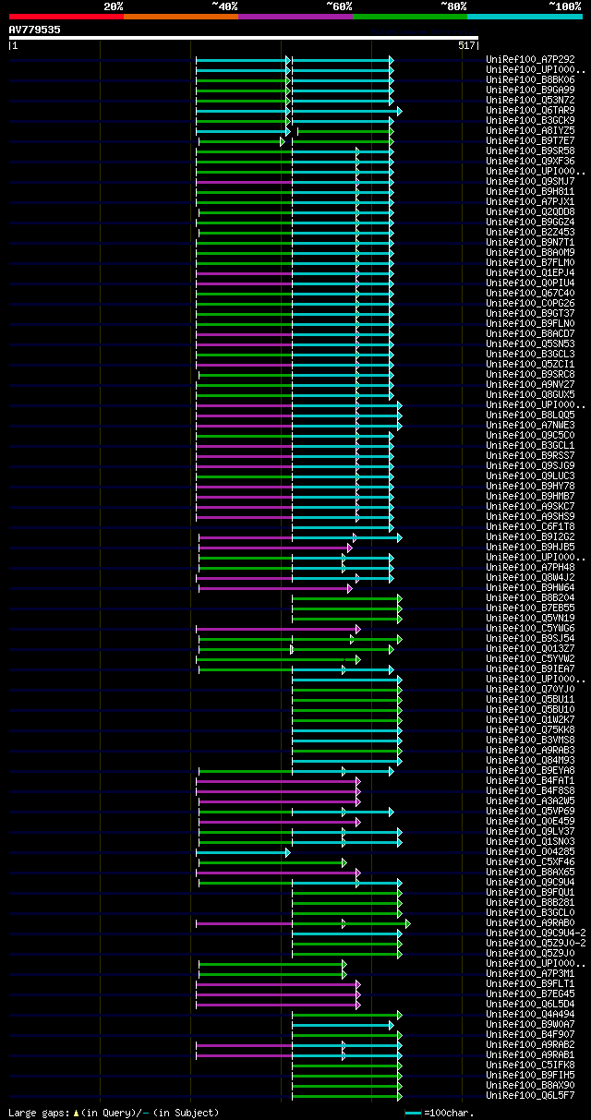Click the UniRef100_B8LQQ5 label
The width and height of the screenshot is (591, 1120).
click(532, 415)
